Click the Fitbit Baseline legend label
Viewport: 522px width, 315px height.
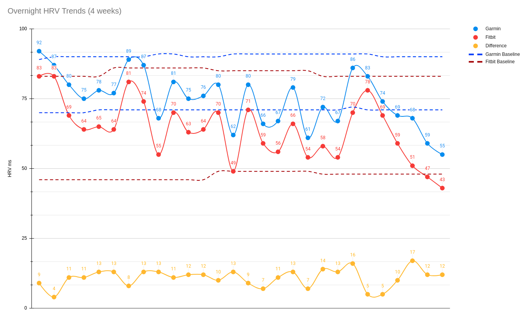click(x=500, y=62)
